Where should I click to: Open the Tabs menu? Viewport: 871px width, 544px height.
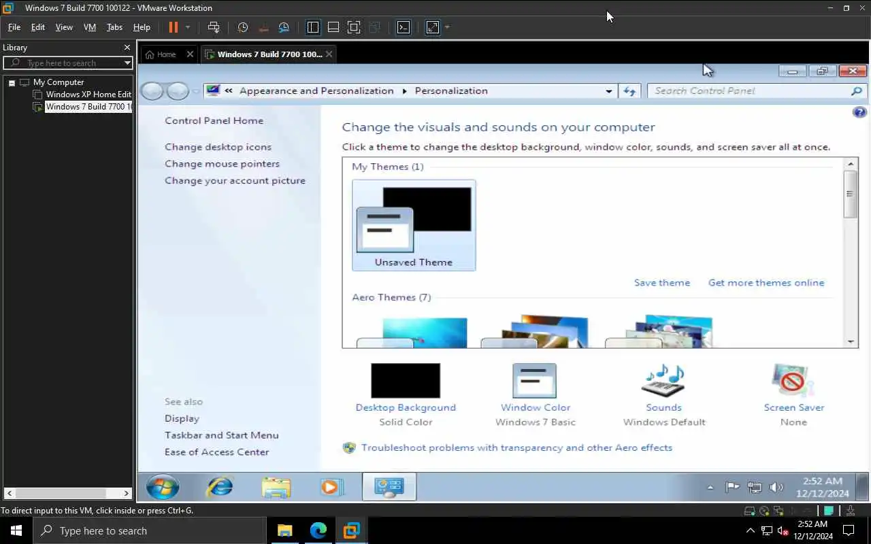pos(114,27)
